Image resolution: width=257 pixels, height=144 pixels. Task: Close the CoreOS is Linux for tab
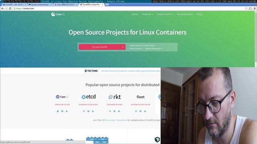103,4
